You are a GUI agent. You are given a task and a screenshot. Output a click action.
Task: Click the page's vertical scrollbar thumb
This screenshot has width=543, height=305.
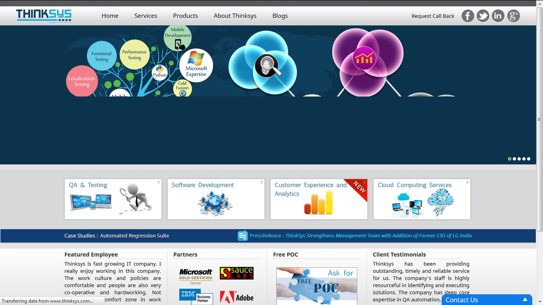pyautogui.click(x=539, y=119)
